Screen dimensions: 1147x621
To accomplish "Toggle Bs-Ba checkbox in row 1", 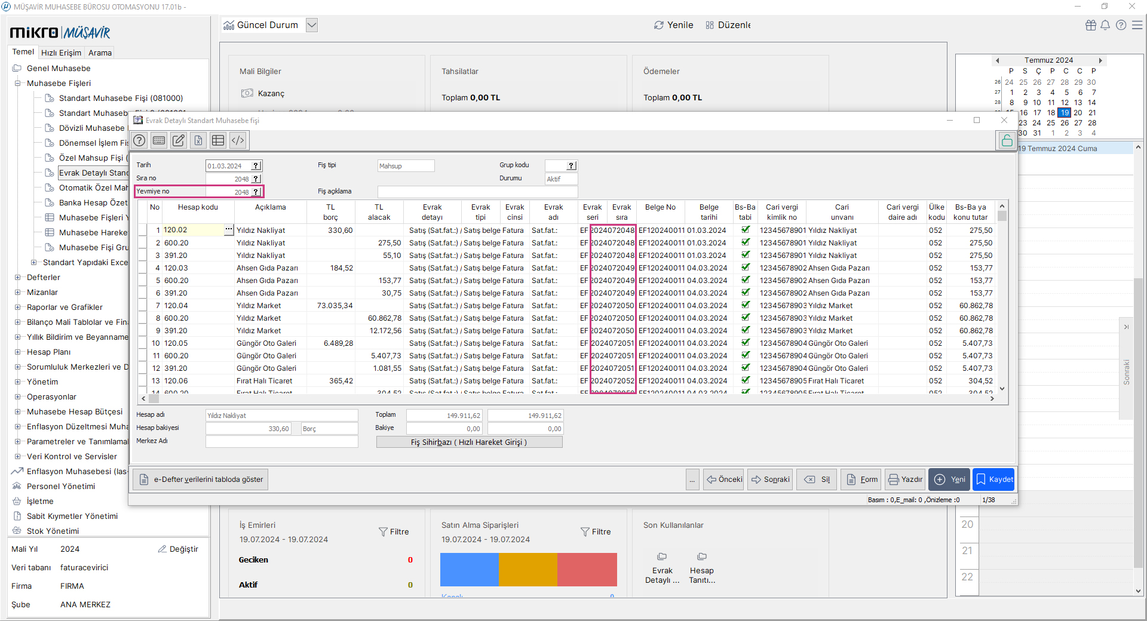I will tap(745, 230).
